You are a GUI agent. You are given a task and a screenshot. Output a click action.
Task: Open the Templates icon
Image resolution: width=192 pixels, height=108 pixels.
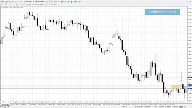[x=79, y=1]
